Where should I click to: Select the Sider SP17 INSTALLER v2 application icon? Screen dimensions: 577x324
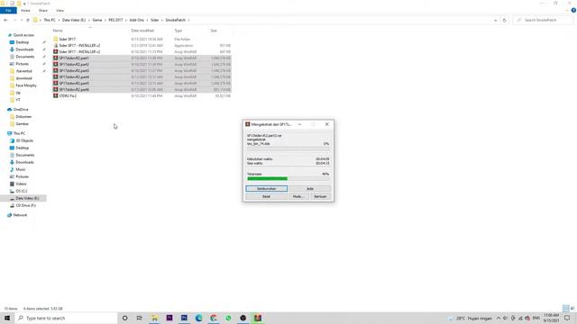coord(56,46)
